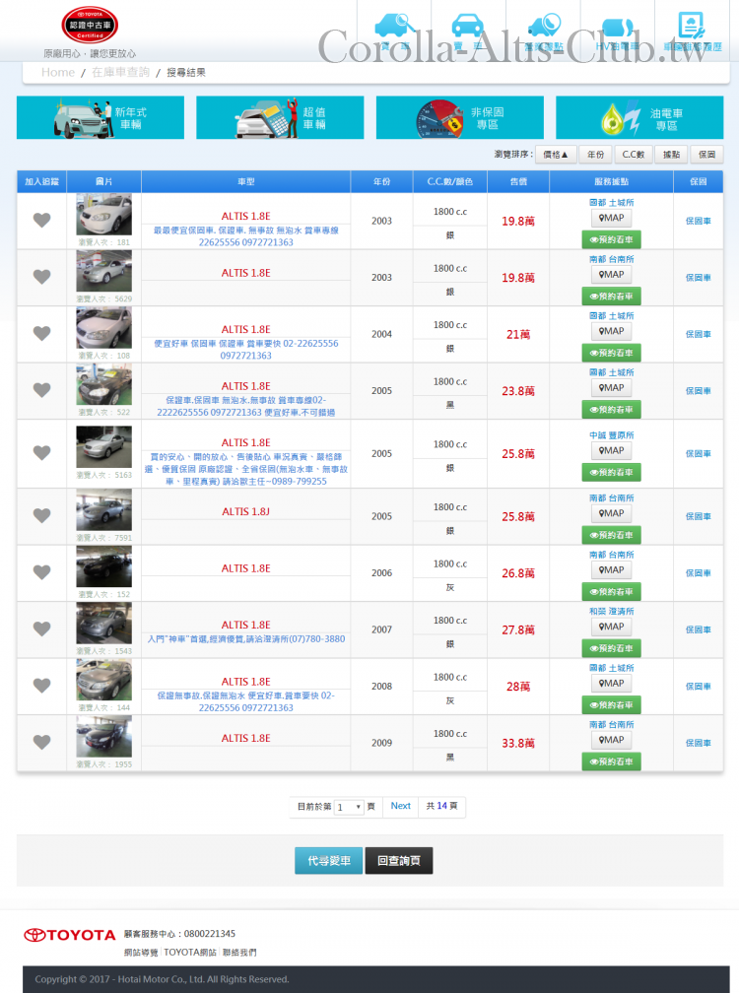Click the 國都 土城所 link on the 28萬 row
The width and height of the screenshot is (739, 993).
pyautogui.click(x=611, y=668)
